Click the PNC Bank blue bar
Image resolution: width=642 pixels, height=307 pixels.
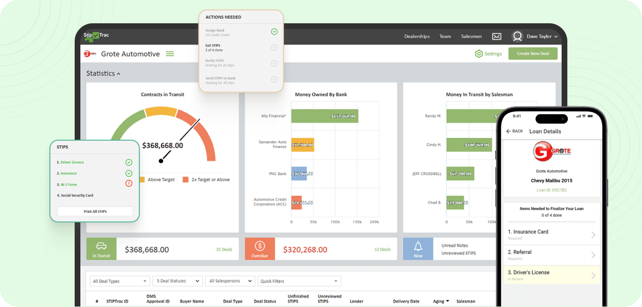299,174
